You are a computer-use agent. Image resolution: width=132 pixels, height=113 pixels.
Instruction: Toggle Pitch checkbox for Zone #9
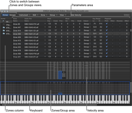(x=107, y=24)
